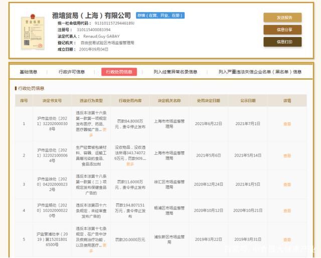The height and width of the screenshot is (258, 321).
Task: Expand 更多 in row 1 violation type
Action: (x=91, y=134)
